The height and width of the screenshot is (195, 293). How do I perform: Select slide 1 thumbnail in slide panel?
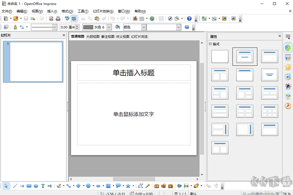tap(36, 61)
